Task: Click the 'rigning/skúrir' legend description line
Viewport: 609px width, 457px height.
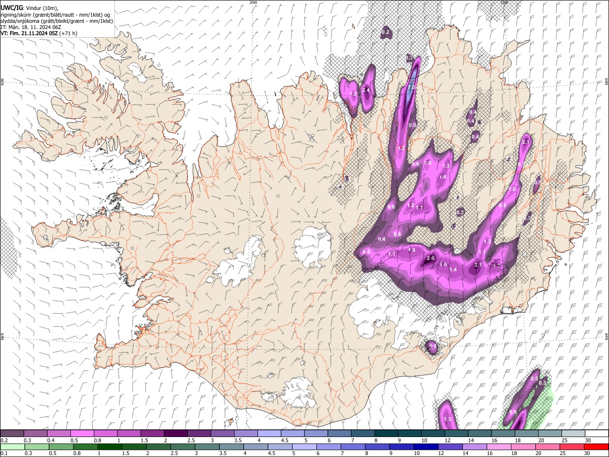Action: click(55, 15)
